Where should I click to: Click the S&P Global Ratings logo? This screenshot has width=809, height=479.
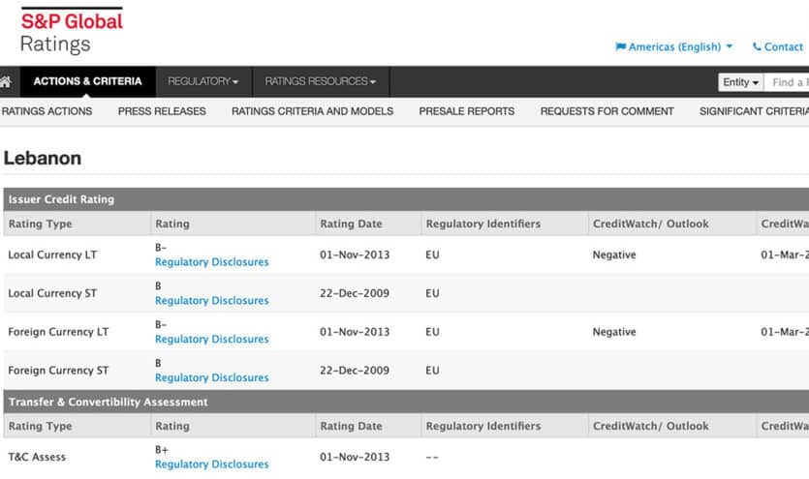(x=72, y=31)
